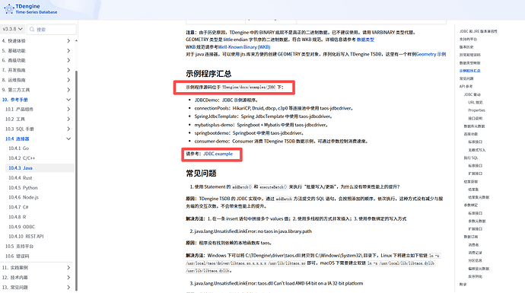Jump to URL 规范 in right outline
525x293 pixels.
pos(476,103)
